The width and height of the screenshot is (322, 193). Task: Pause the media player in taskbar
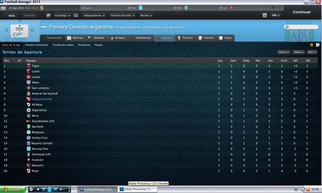tap(49, 189)
